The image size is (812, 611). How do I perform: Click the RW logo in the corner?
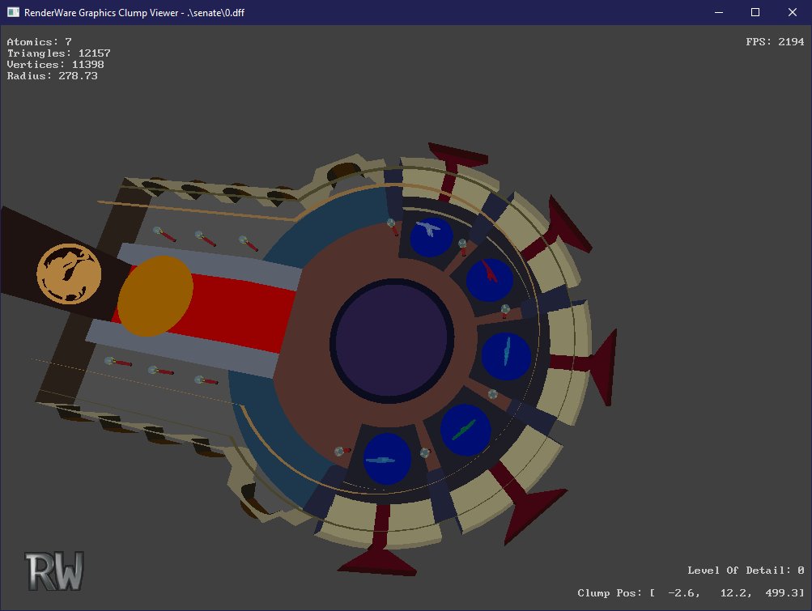coord(54,571)
